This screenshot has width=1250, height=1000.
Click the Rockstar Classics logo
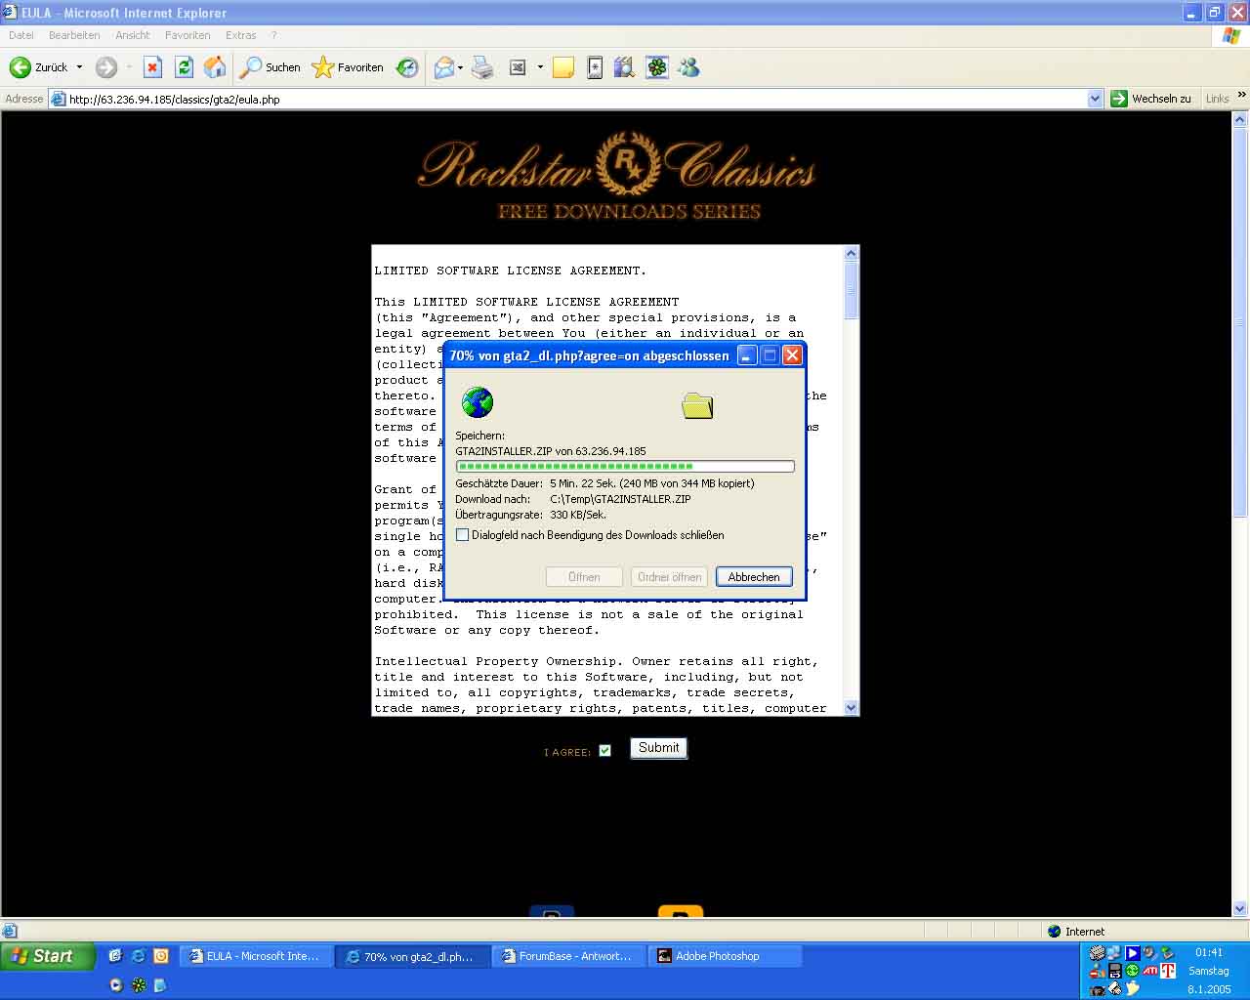[617, 176]
